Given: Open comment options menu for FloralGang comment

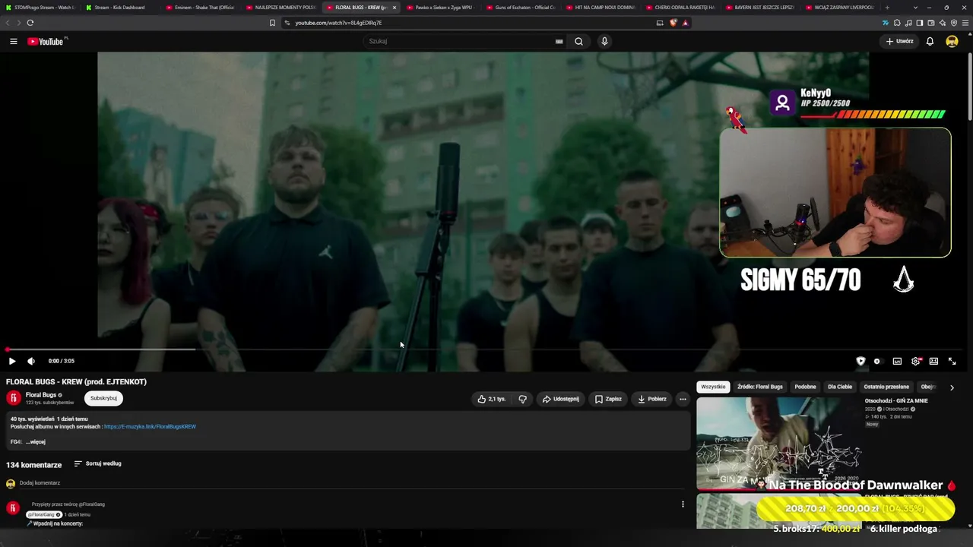Looking at the screenshot, I should [683, 504].
